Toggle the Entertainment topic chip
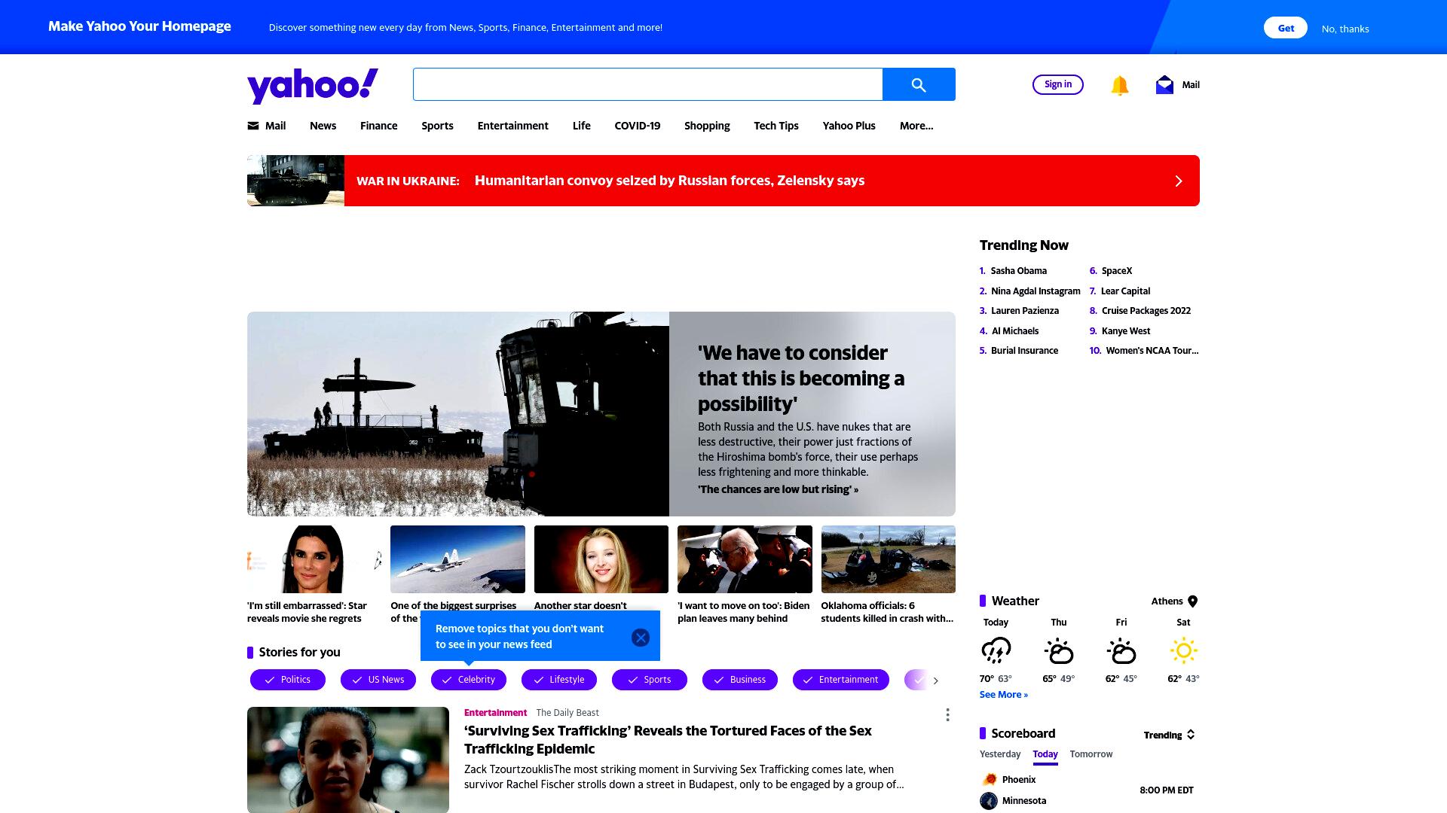 click(x=841, y=680)
